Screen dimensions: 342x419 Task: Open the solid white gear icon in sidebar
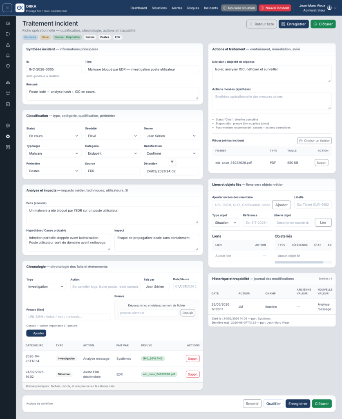pyautogui.click(x=8, y=136)
